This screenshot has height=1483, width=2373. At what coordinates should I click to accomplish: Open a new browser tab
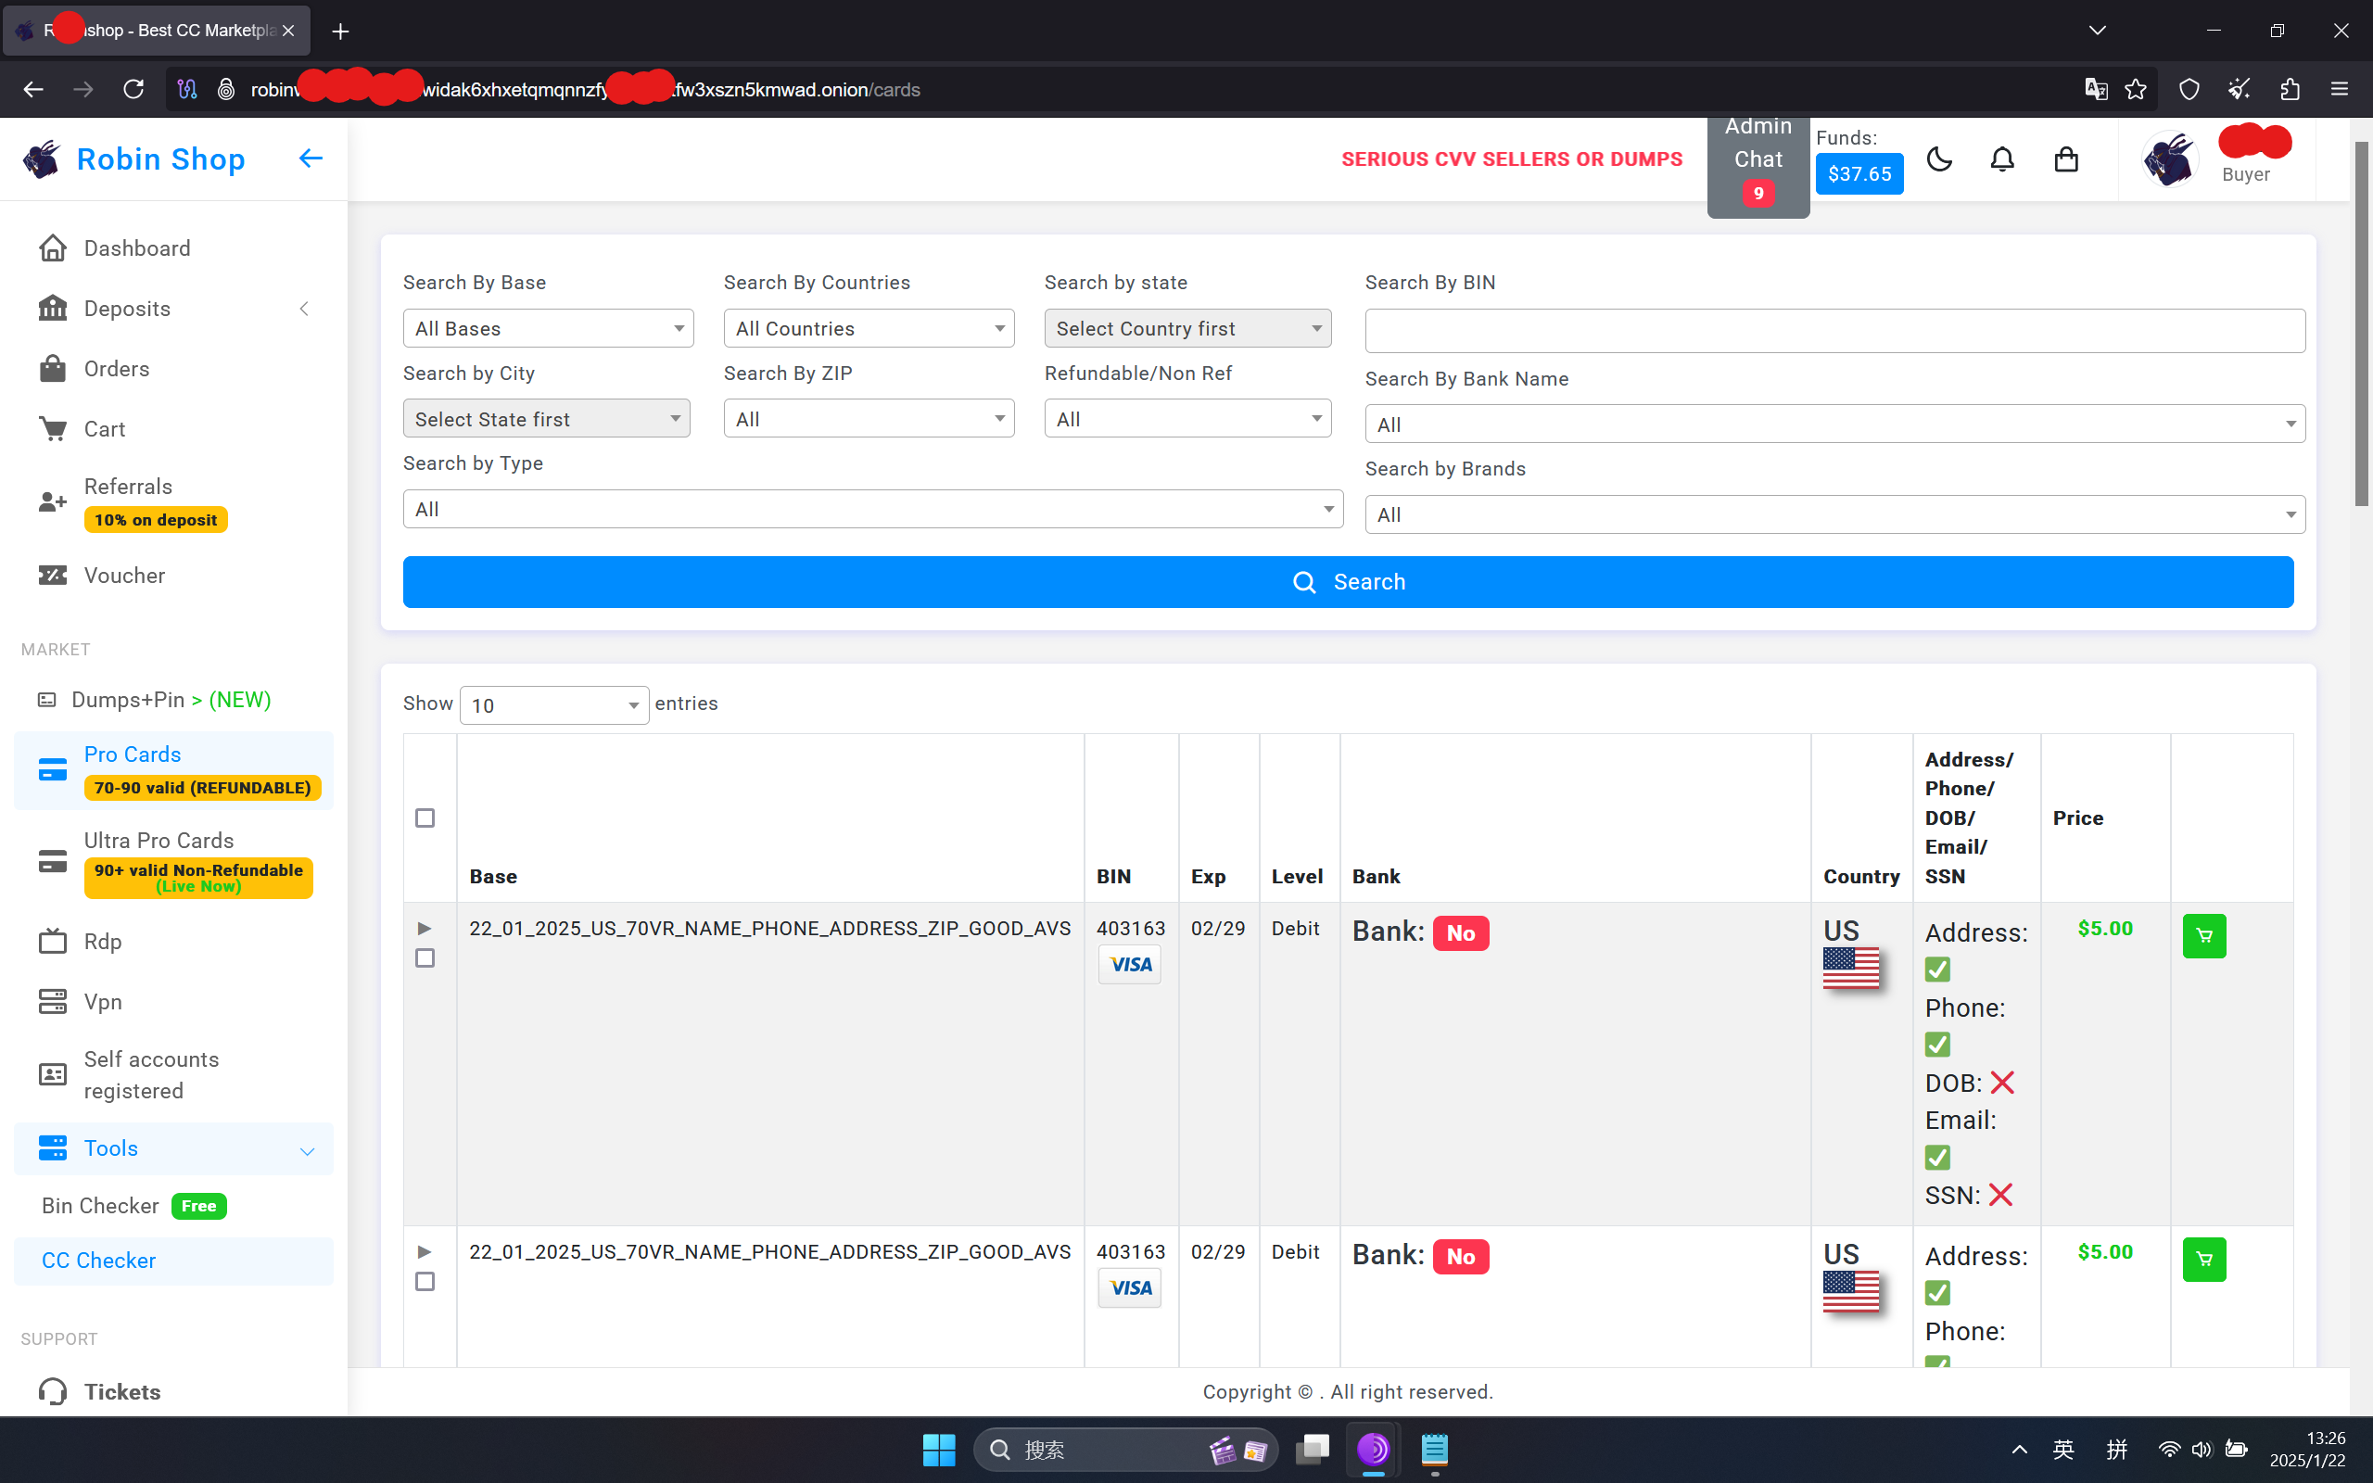tap(340, 32)
